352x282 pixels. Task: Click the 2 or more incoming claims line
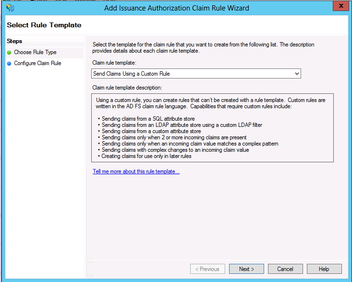point(172,137)
